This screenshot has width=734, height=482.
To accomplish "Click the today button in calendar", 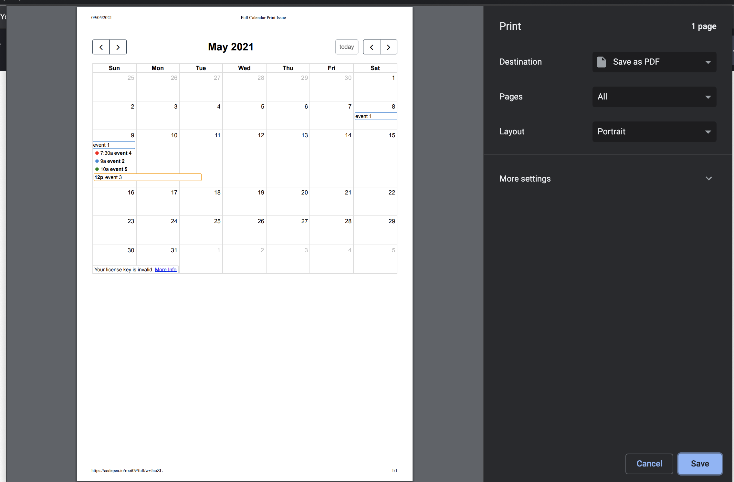I will (x=347, y=47).
